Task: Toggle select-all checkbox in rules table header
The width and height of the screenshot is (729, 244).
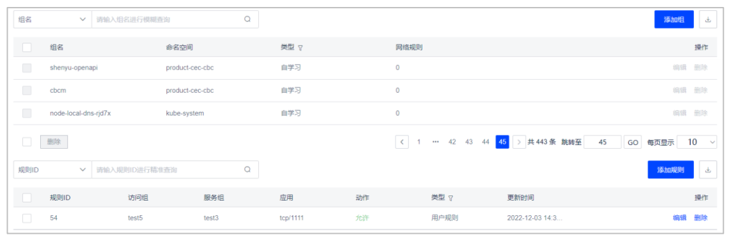Action: click(27, 197)
